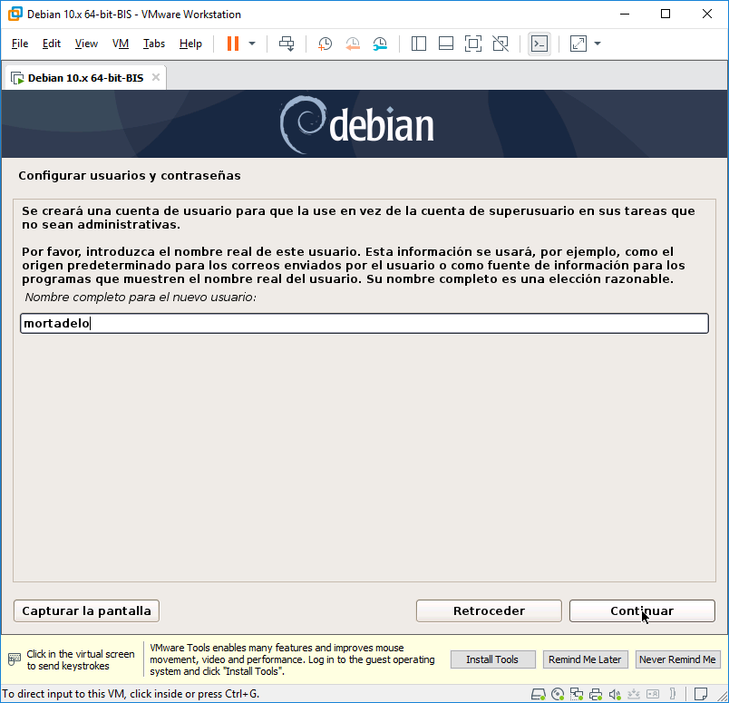The width and height of the screenshot is (729, 703).
Task: Open the snapshot manager icon
Action: [x=380, y=44]
